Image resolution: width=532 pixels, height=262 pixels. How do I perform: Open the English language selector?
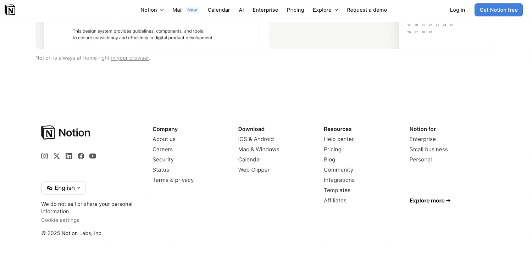pyautogui.click(x=63, y=188)
